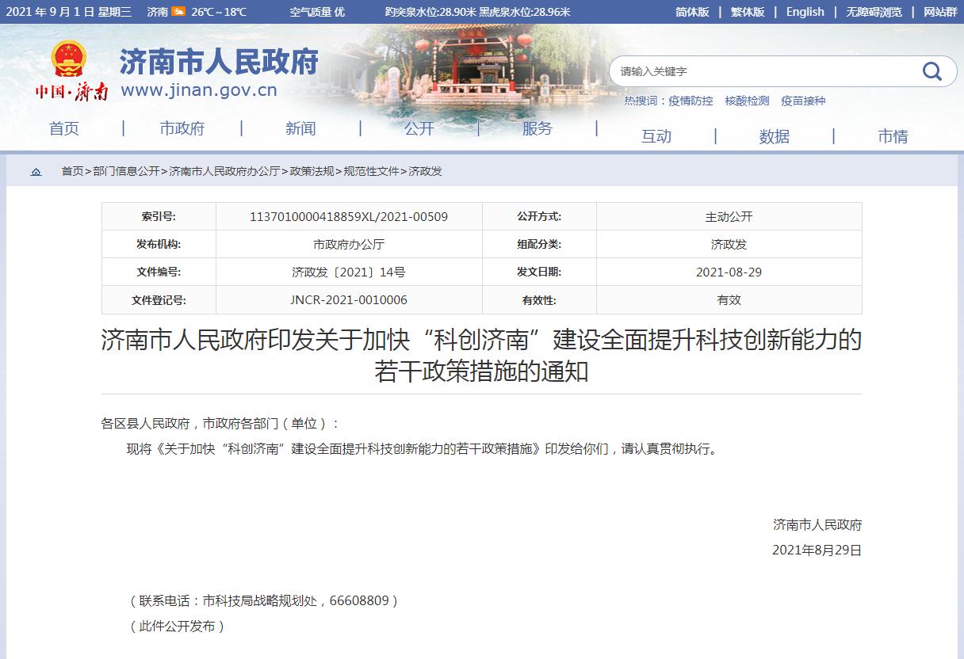
Task: Switch to the English version
Action: pyautogui.click(x=805, y=12)
